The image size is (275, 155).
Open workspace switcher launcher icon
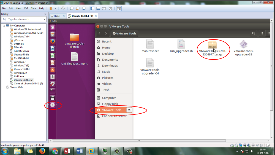[x=52, y=91]
